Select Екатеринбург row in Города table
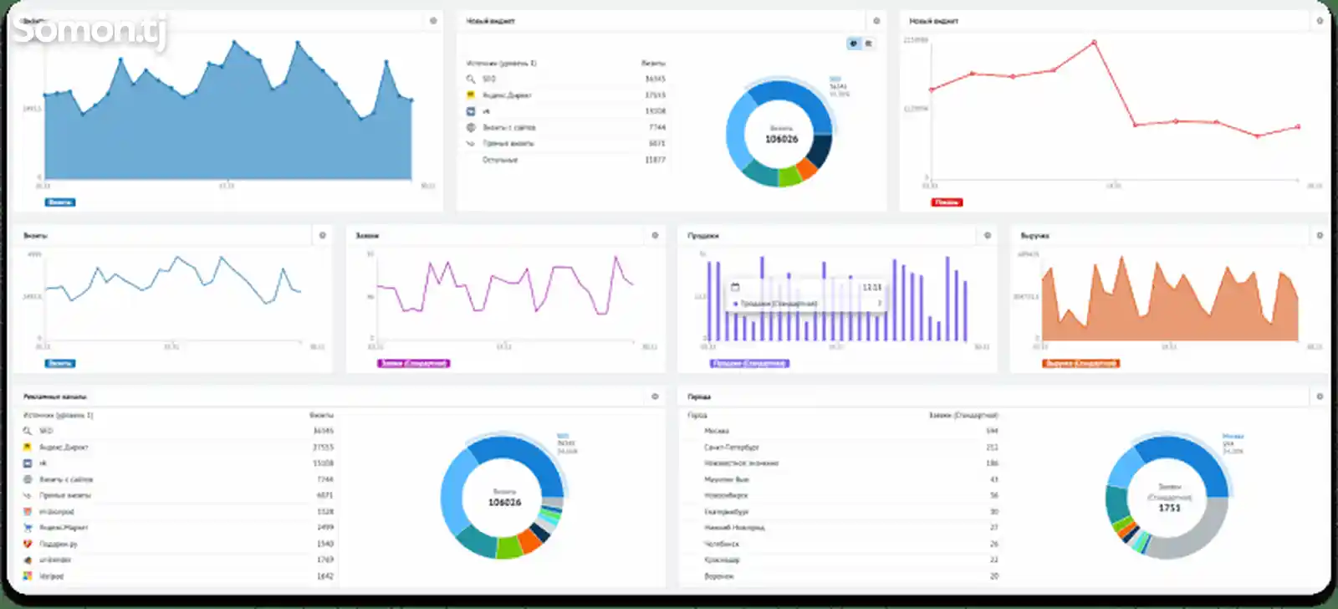The height and width of the screenshot is (609, 1338). (843, 511)
